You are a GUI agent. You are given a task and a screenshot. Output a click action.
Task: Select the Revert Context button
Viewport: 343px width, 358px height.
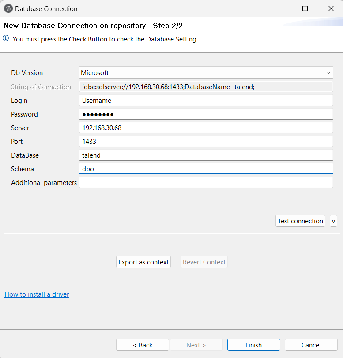pos(204,262)
